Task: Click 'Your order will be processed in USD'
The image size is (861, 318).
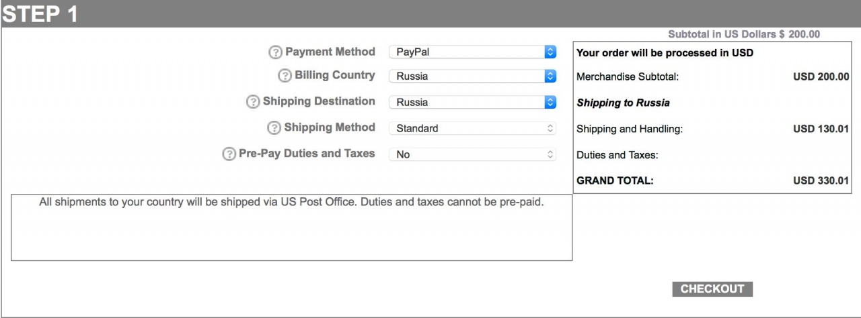Action: pyautogui.click(x=665, y=52)
